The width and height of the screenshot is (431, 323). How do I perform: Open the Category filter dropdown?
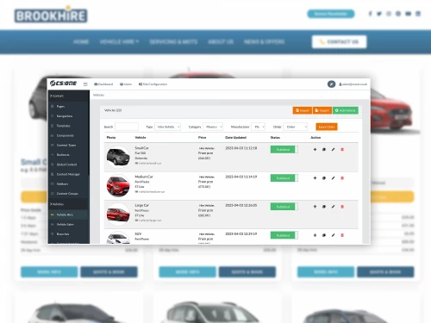pyautogui.click(x=213, y=127)
